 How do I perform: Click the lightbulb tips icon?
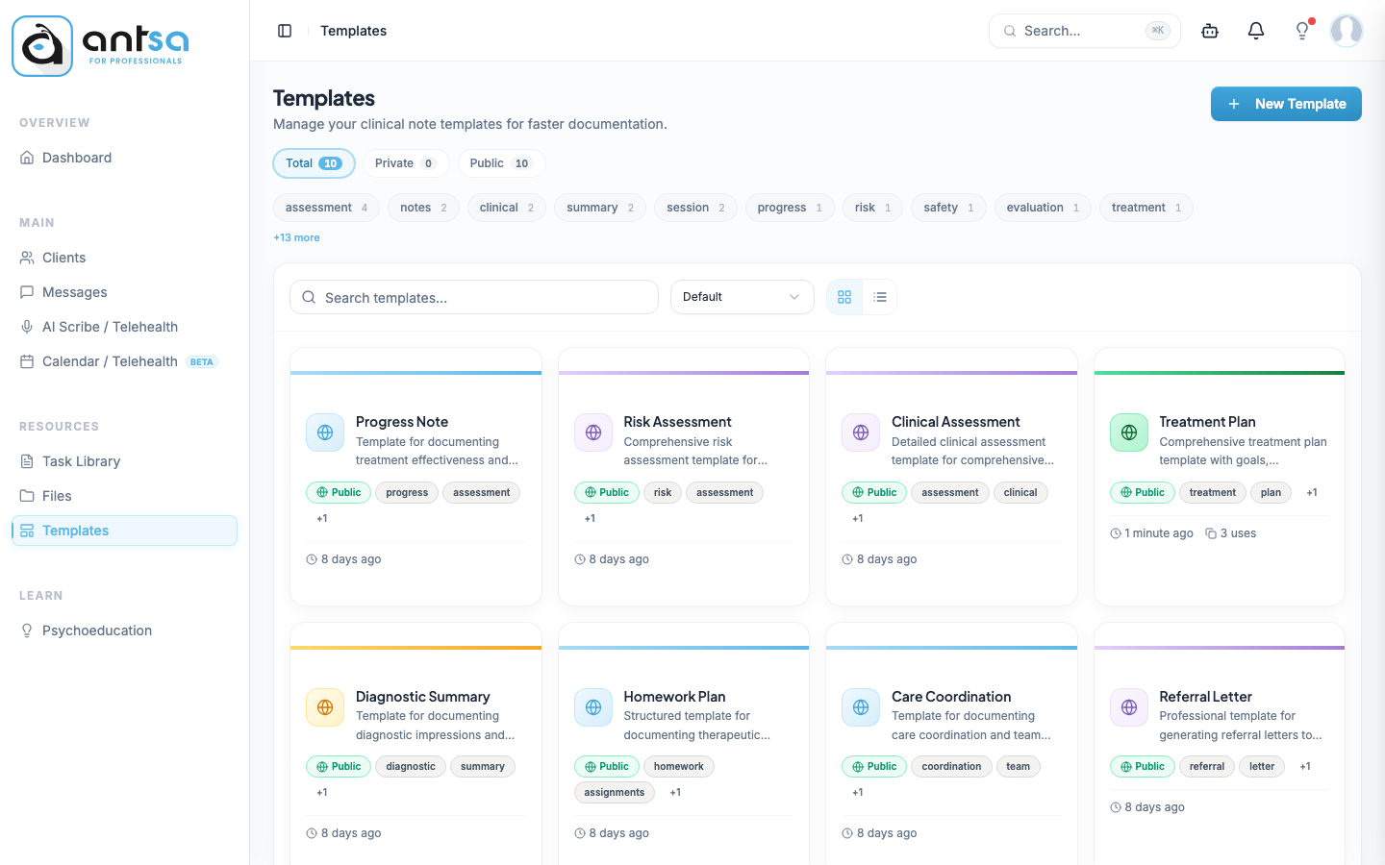point(1302,31)
